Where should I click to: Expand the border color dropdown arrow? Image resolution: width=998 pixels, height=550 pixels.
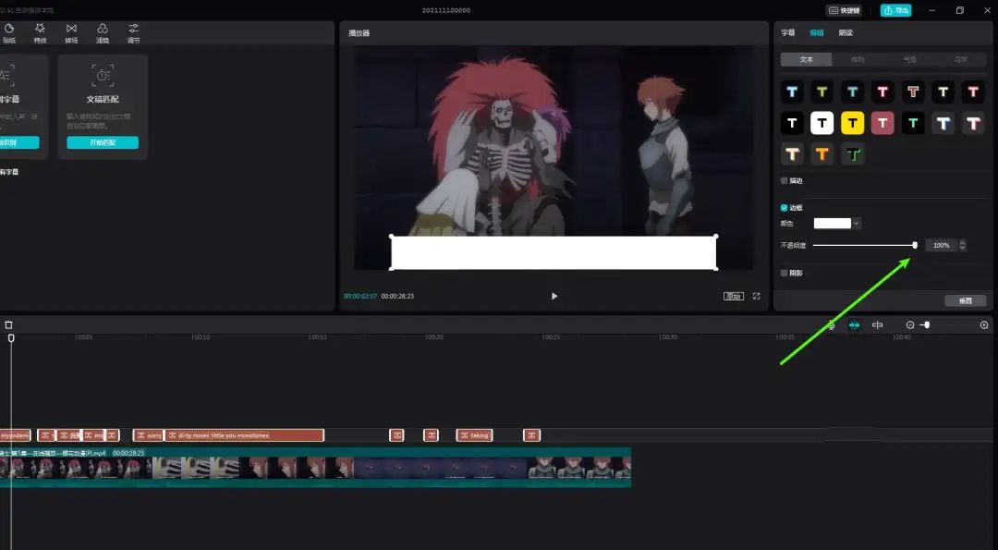(x=856, y=224)
